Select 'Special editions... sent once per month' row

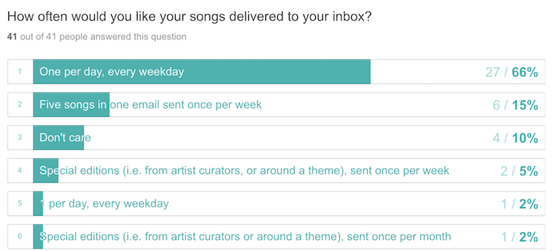click(x=276, y=236)
